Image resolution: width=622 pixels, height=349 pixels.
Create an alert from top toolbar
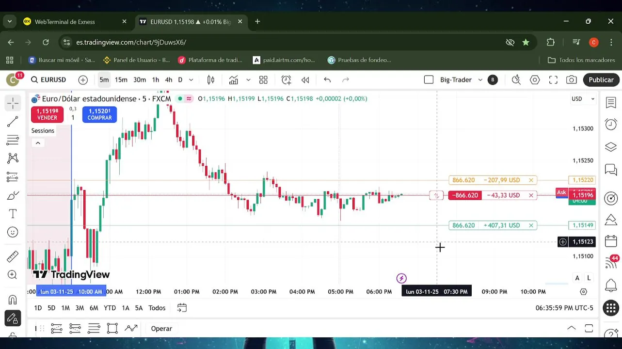point(286,79)
